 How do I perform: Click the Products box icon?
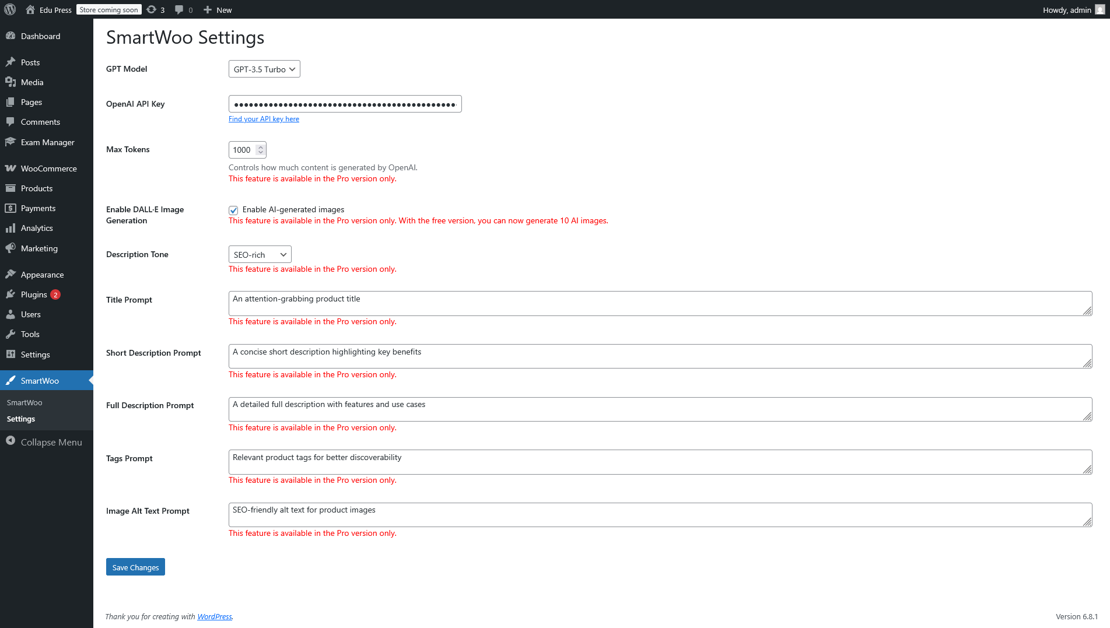[10, 188]
